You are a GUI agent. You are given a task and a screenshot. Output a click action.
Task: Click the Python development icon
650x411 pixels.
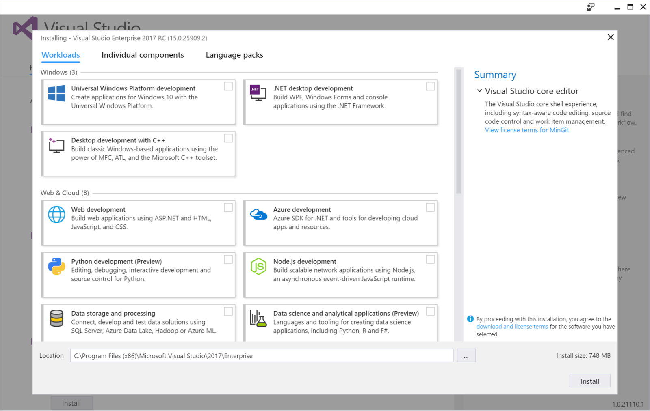[x=56, y=267]
